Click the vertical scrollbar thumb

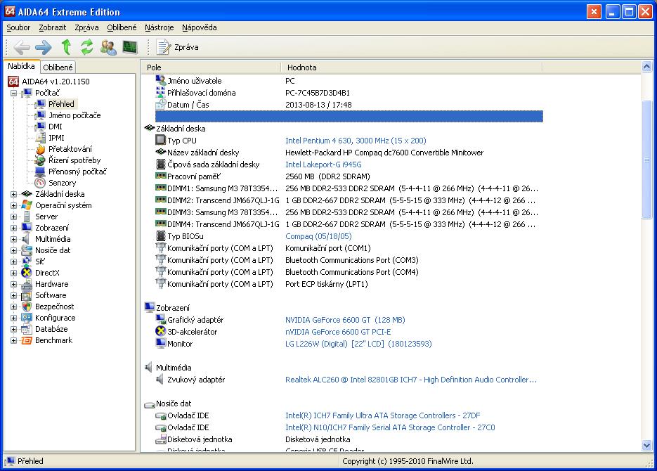point(646,160)
